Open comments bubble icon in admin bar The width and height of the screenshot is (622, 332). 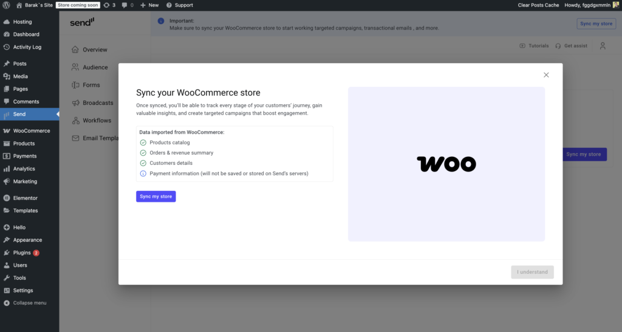click(x=125, y=5)
